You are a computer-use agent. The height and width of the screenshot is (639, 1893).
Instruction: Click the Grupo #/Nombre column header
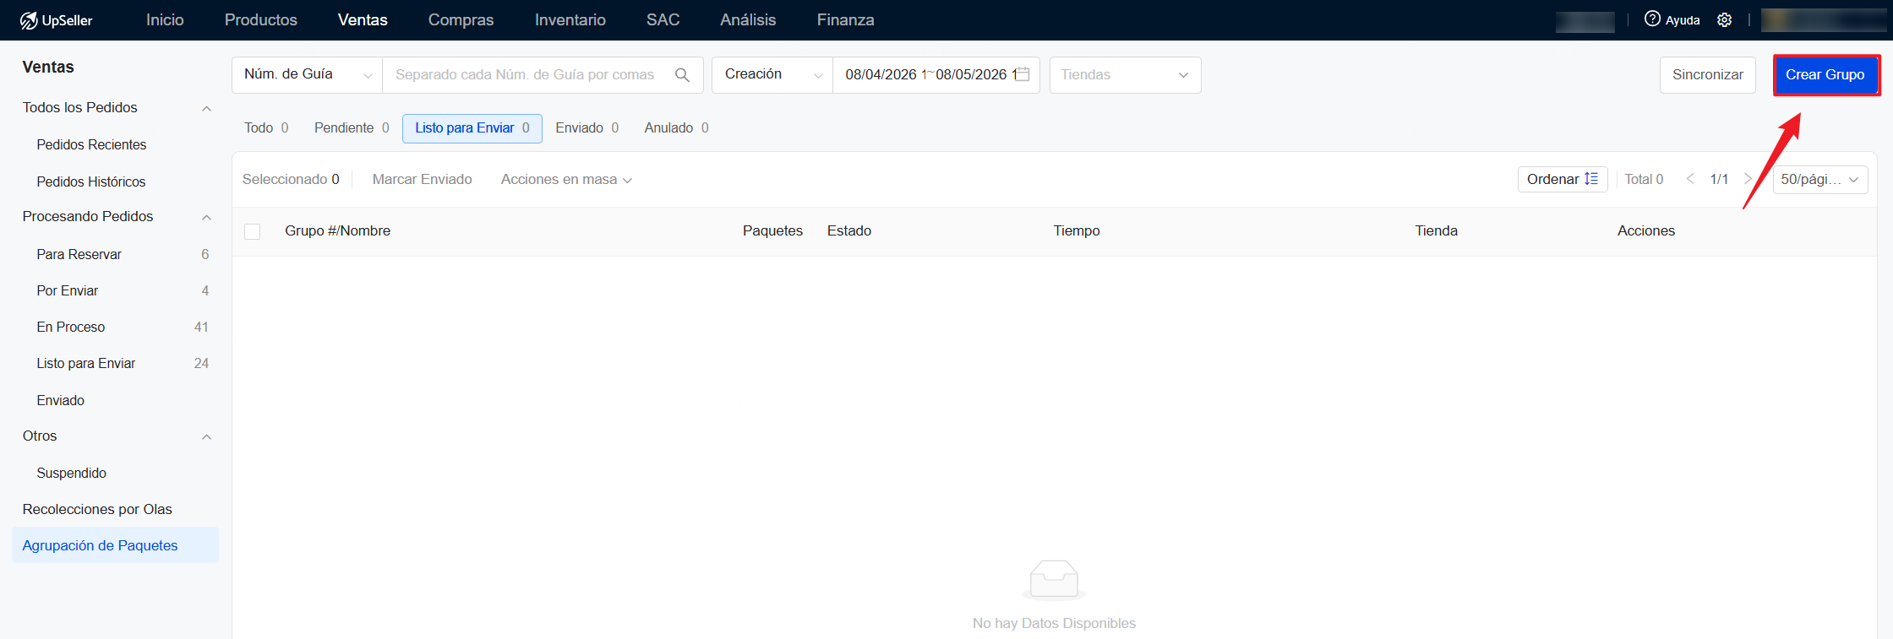(337, 231)
